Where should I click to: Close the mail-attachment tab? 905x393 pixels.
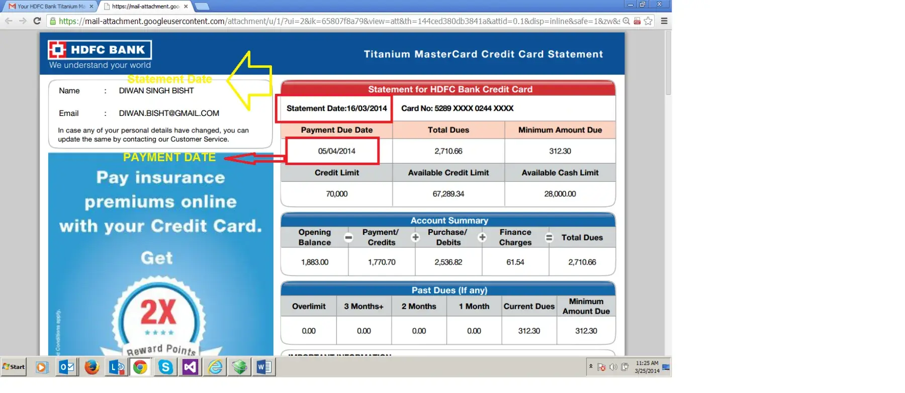(186, 7)
